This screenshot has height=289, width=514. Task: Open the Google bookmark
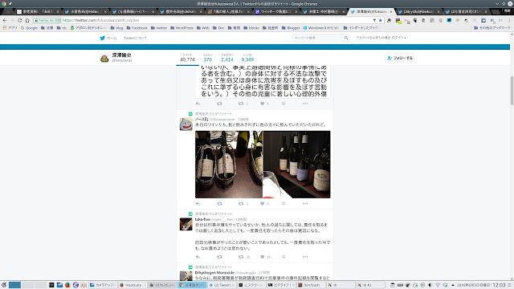[x=29, y=28]
